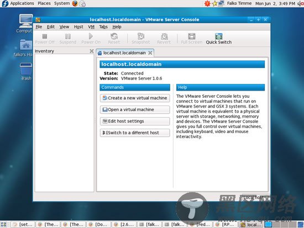Click the VMware Server 1.0.6 version text
The height and width of the screenshot is (228, 304).
click(141, 78)
